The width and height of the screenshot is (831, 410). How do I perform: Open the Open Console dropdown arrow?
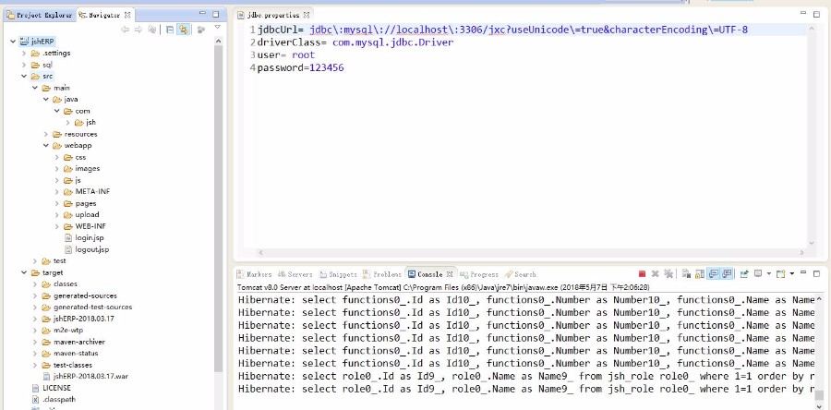point(792,274)
